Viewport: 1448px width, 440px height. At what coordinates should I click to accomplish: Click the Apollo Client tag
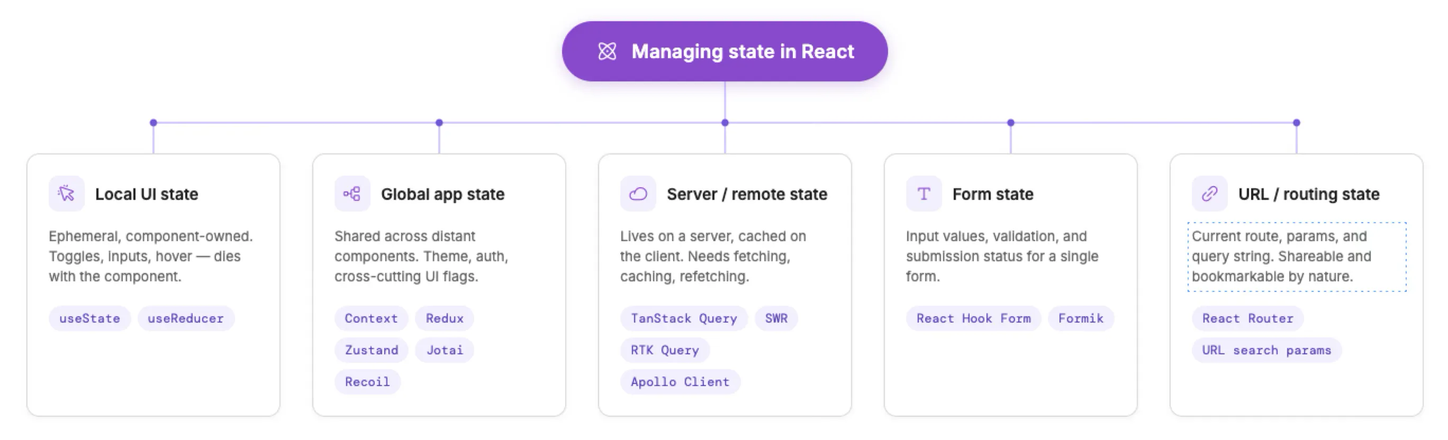[x=680, y=381]
